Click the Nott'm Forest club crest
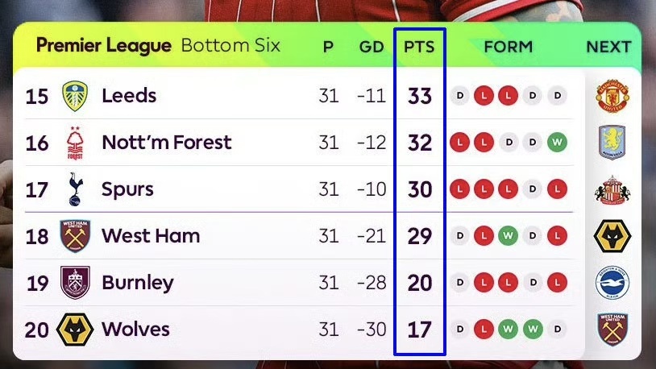This screenshot has height=369, width=656. [x=75, y=143]
